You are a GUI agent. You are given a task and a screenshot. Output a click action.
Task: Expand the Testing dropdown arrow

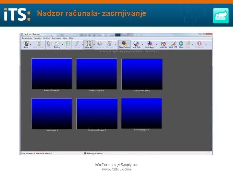(62, 44)
